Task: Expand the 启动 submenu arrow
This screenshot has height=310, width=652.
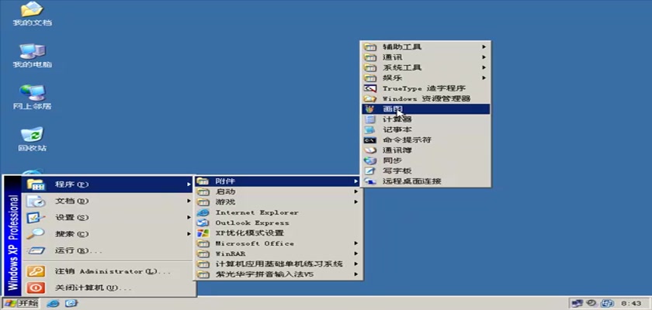Action: coord(356,191)
